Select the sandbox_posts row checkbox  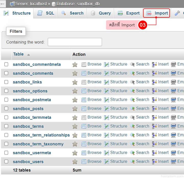(x=6, y=109)
